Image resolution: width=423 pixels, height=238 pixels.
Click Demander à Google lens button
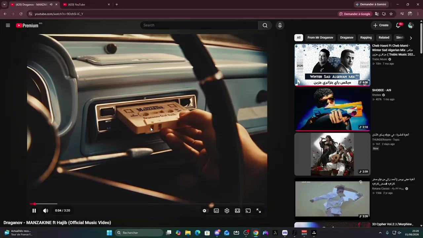(x=355, y=14)
